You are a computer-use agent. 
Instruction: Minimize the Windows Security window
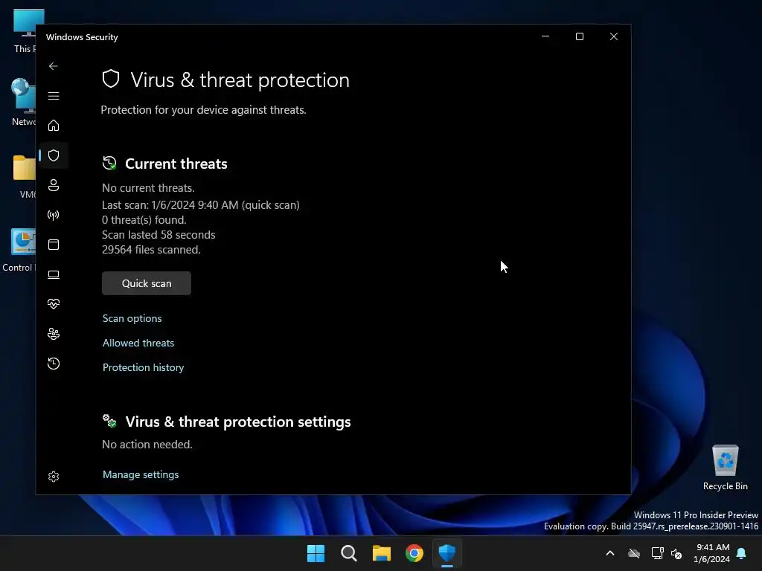tap(545, 36)
